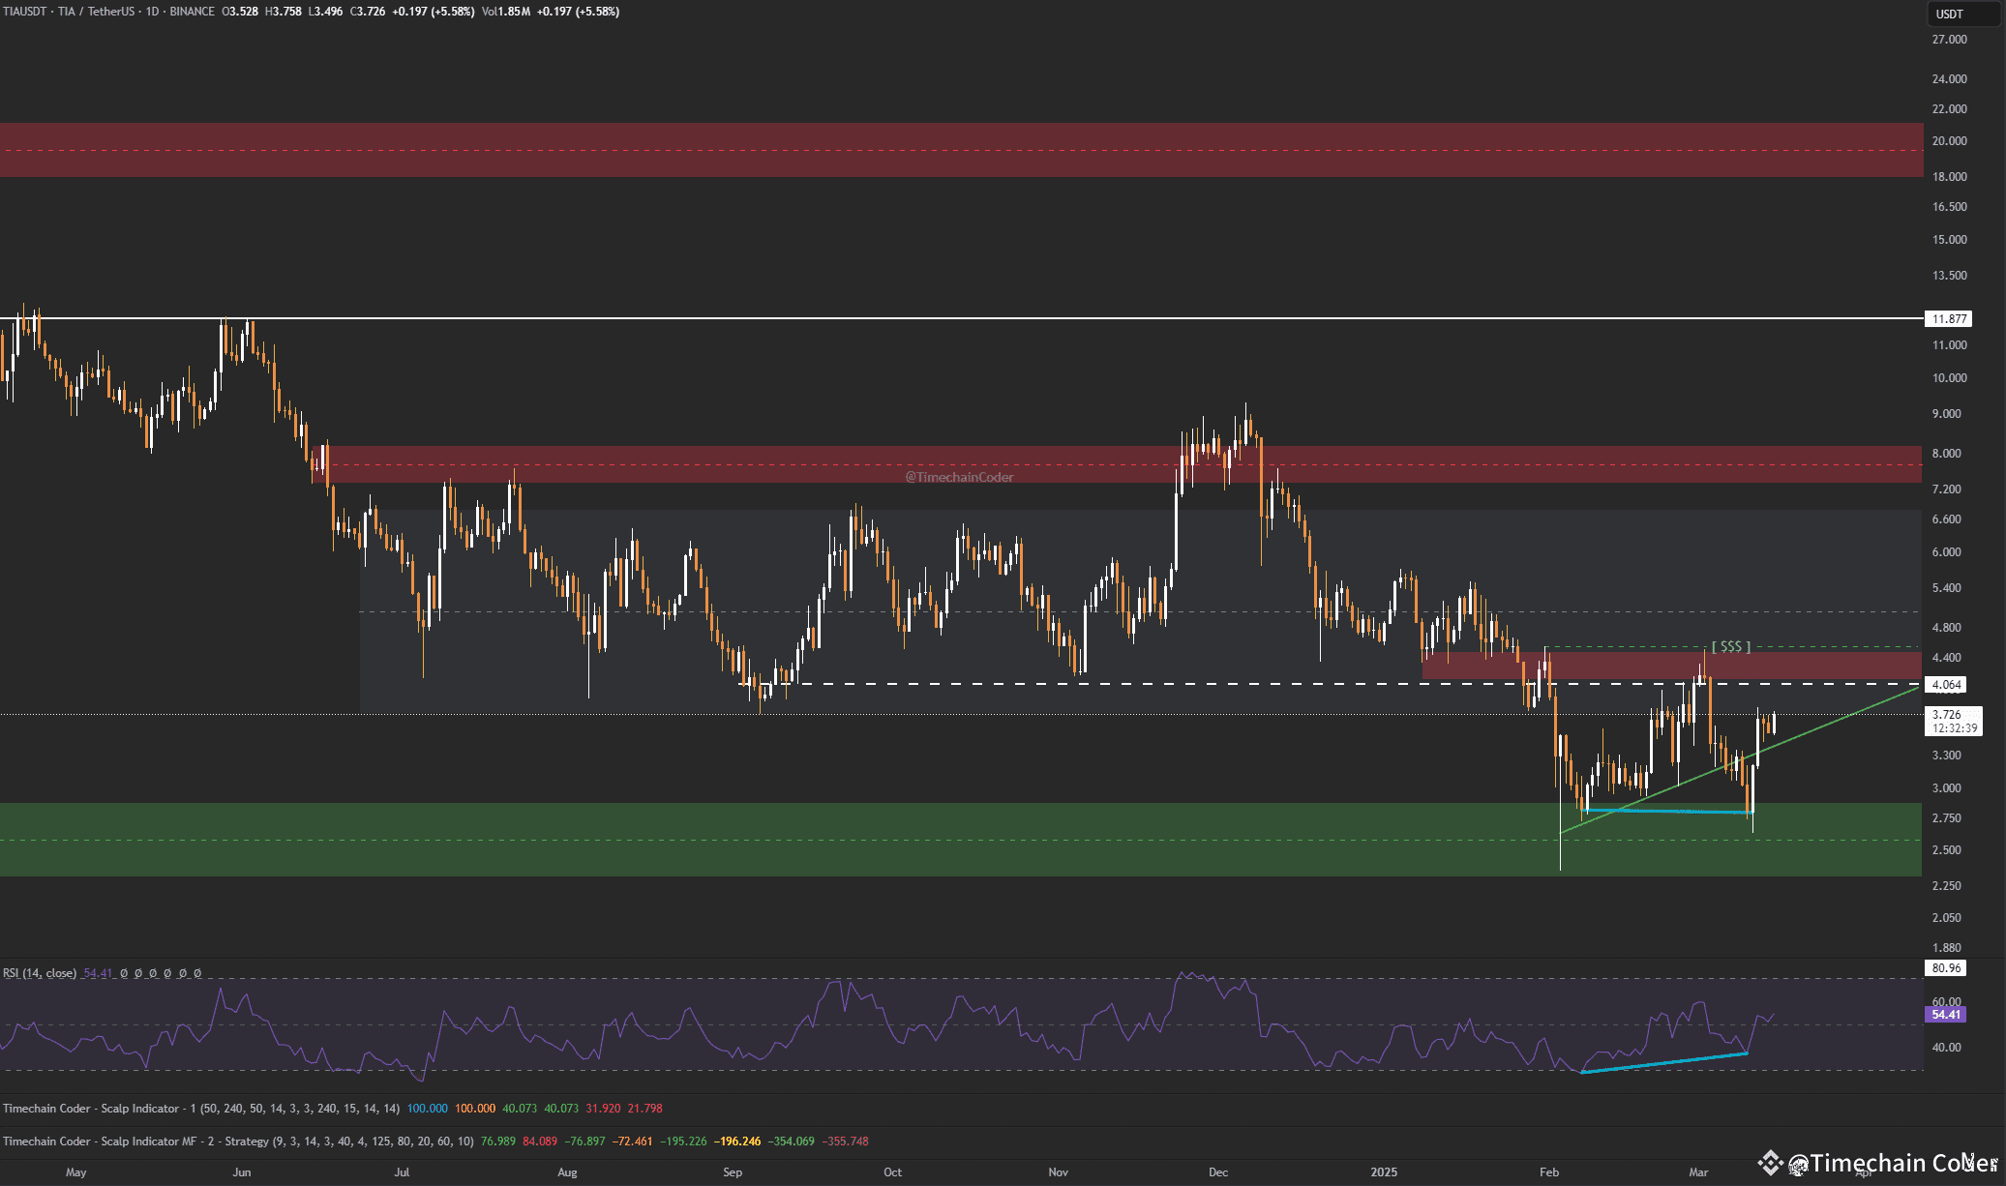Image resolution: width=2006 pixels, height=1186 pixels.
Task: Select the 1D interval label in the legend
Action: coord(152,12)
